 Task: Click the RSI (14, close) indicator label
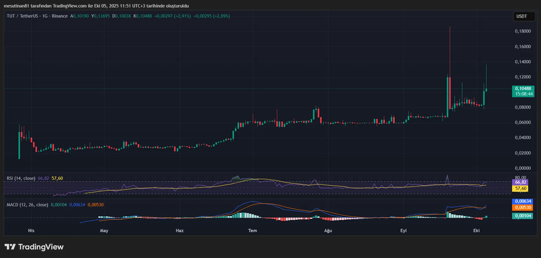[x=21, y=178]
